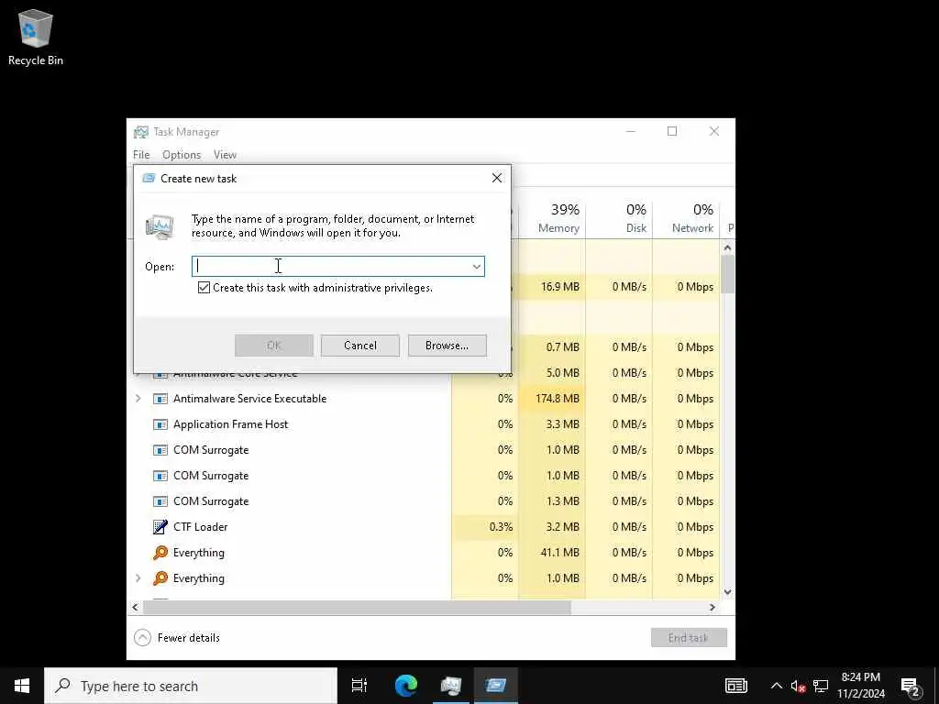Click scroll left arrow in process list
This screenshot has height=704, width=939.
[136, 608]
